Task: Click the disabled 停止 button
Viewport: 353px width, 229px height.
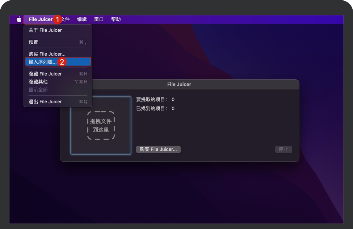Action: 283,149
